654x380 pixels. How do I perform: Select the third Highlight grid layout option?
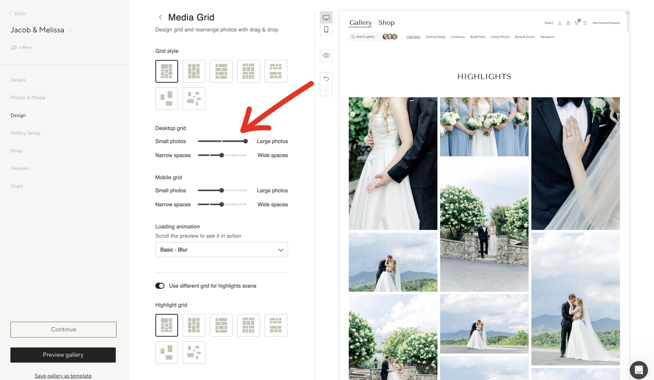coord(221,325)
